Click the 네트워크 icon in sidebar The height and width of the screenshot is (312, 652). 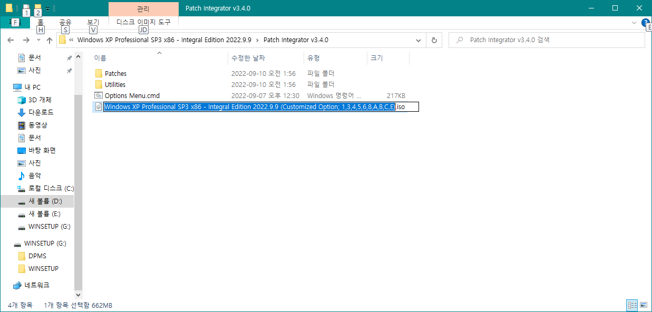coord(17,285)
